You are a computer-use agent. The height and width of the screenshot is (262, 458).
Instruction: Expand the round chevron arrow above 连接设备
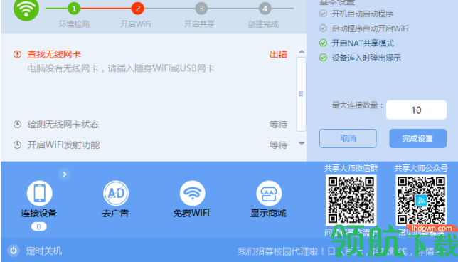click(65, 174)
